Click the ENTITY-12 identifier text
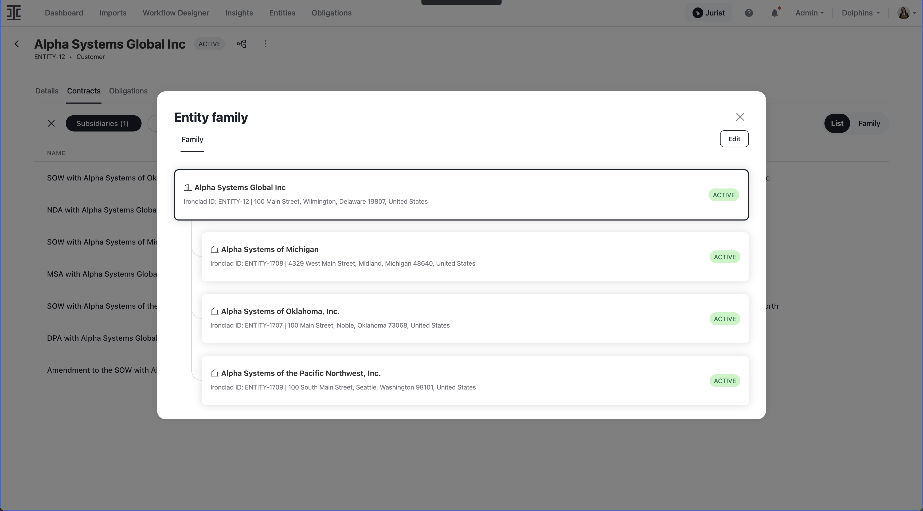The image size is (923, 511). pos(49,57)
